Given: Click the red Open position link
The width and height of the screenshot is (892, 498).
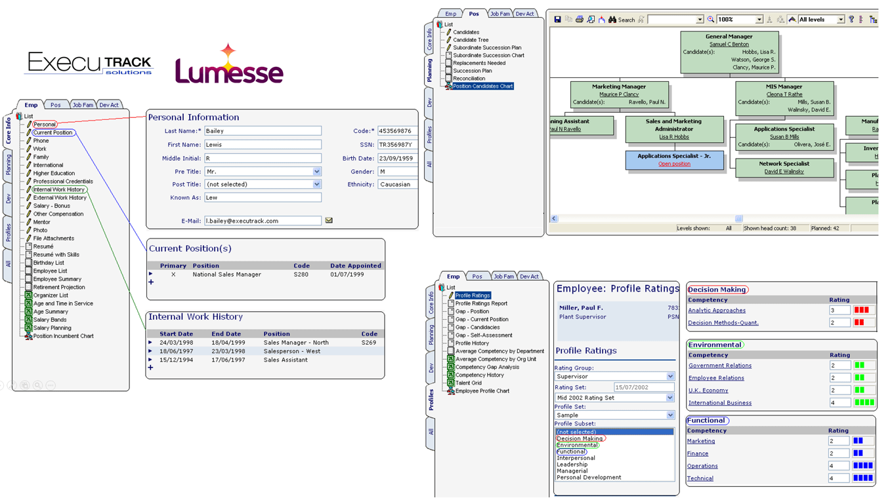Looking at the screenshot, I should click(x=674, y=164).
